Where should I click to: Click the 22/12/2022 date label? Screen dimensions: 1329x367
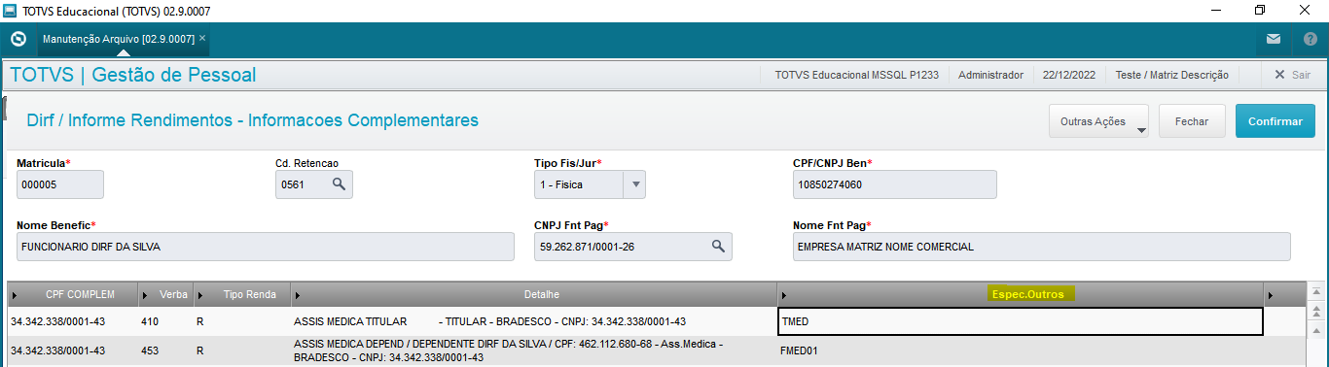tap(1068, 75)
